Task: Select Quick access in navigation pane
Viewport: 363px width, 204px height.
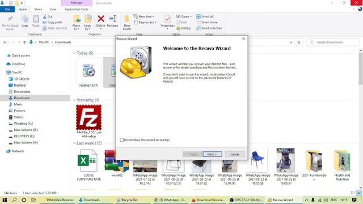Action: coord(21,56)
